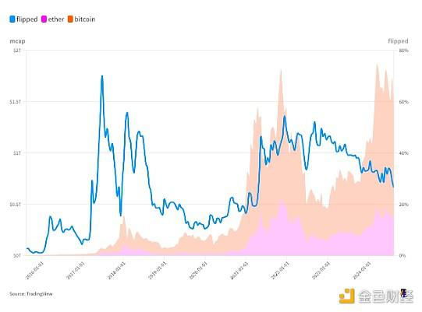This screenshot has width=422, height=312.
Task: Select the 2016-01-01 x-axis date label
Action: click(x=34, y=271)
